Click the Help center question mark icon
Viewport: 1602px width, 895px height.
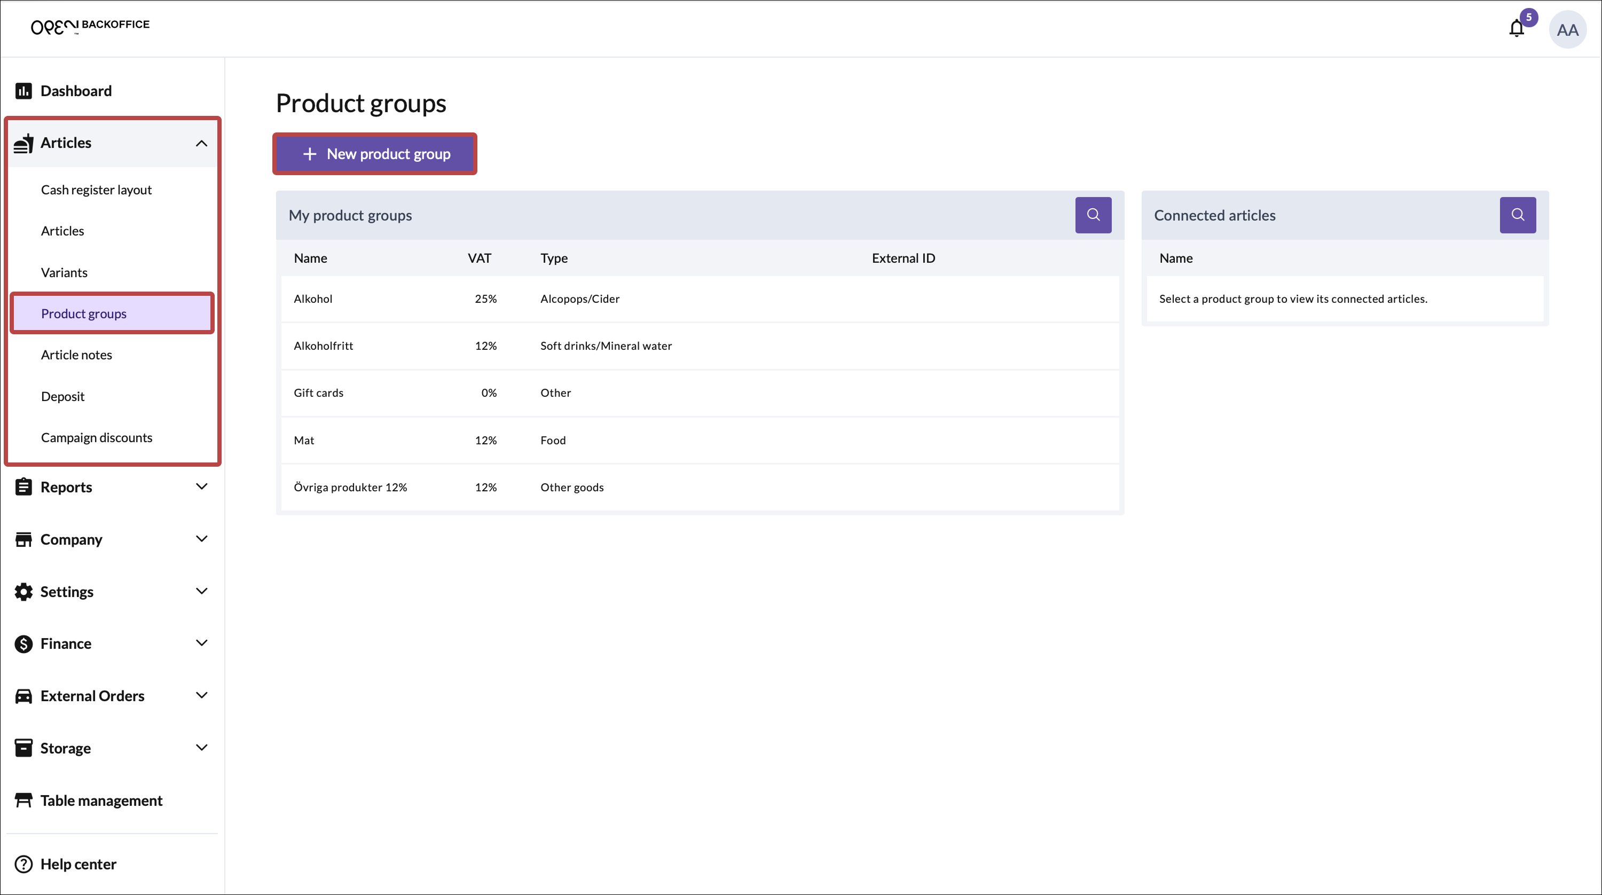[23, 864]
